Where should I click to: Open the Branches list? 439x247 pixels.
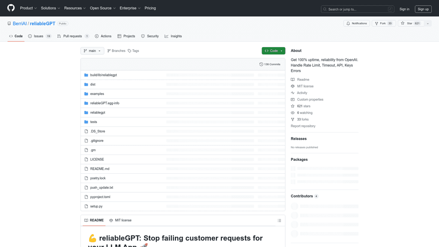tap(116, 51)
